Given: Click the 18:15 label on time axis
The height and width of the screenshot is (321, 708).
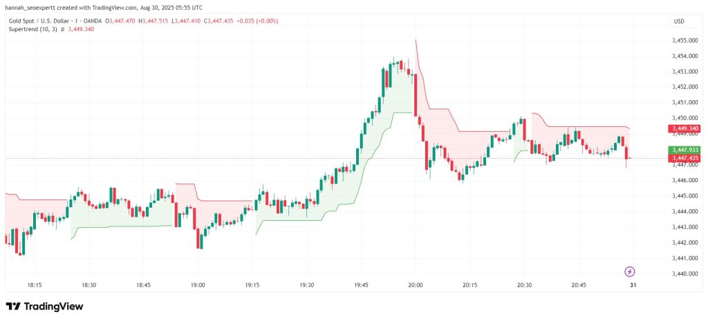Looking at the screenshot, I should (x=35, y=285).
